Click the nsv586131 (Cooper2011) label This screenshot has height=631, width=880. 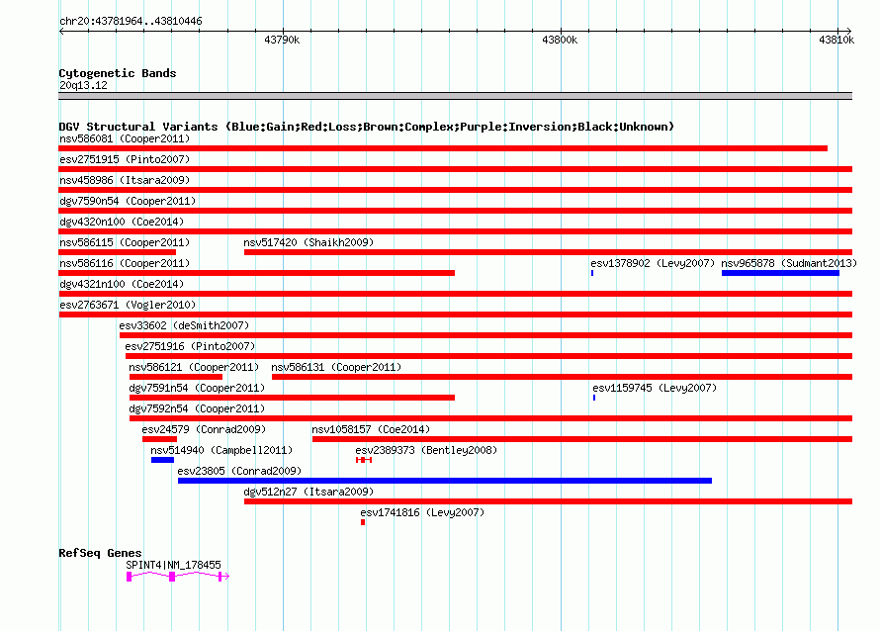[336, 367]
